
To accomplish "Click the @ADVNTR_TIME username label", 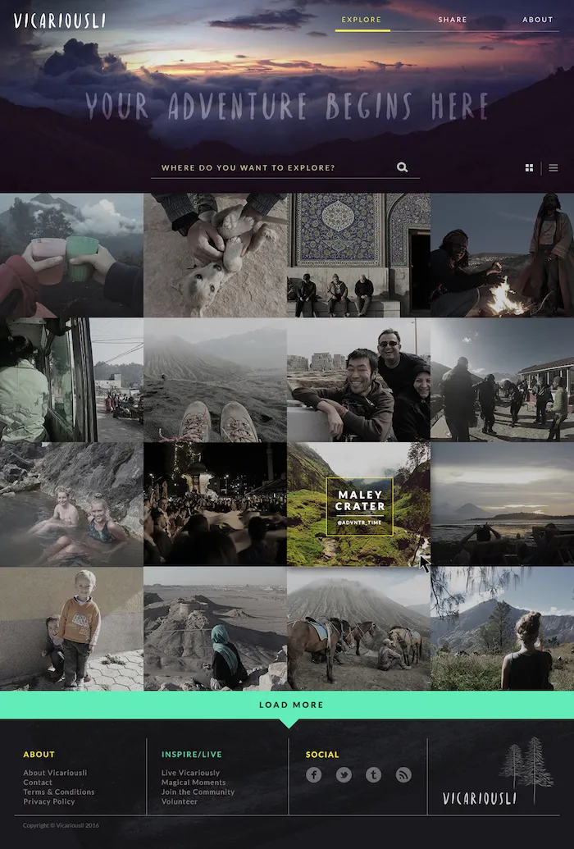I will click(359, 523).
